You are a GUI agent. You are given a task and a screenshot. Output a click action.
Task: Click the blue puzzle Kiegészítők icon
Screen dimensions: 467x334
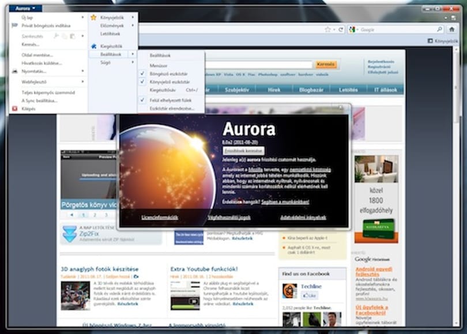pos(93,46)
